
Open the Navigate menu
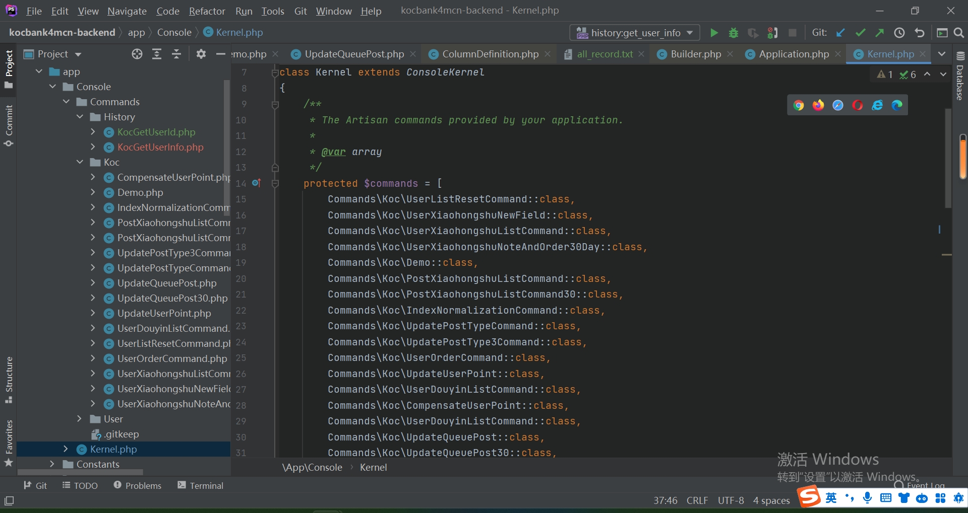(127, 11)
